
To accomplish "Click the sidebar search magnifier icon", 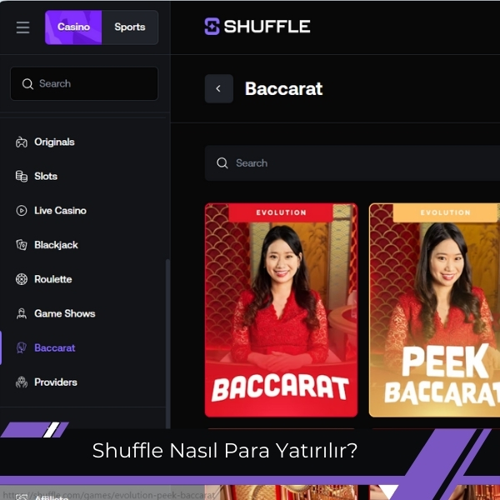I will pos(27,84).
